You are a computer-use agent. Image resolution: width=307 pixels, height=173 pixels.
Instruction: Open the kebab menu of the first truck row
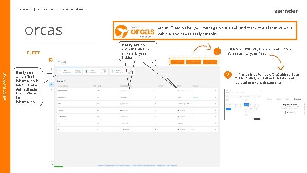point(216,91)
